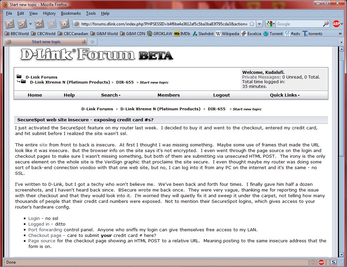
Task: Open the G&M CDN bookmark
Action: [132, 34]
